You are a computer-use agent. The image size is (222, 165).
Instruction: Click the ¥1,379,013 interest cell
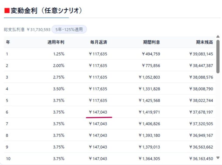tap(149, 147)
